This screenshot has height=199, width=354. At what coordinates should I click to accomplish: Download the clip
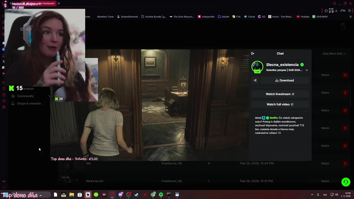coord(285,80)
